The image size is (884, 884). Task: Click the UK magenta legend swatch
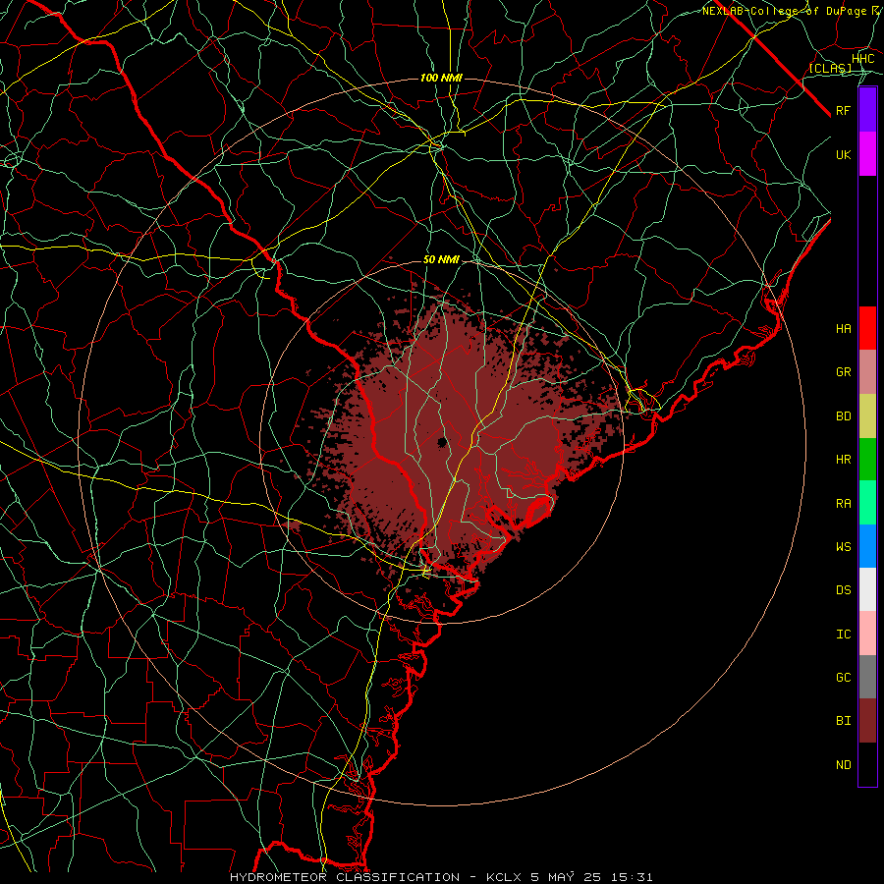coord(867,154)
